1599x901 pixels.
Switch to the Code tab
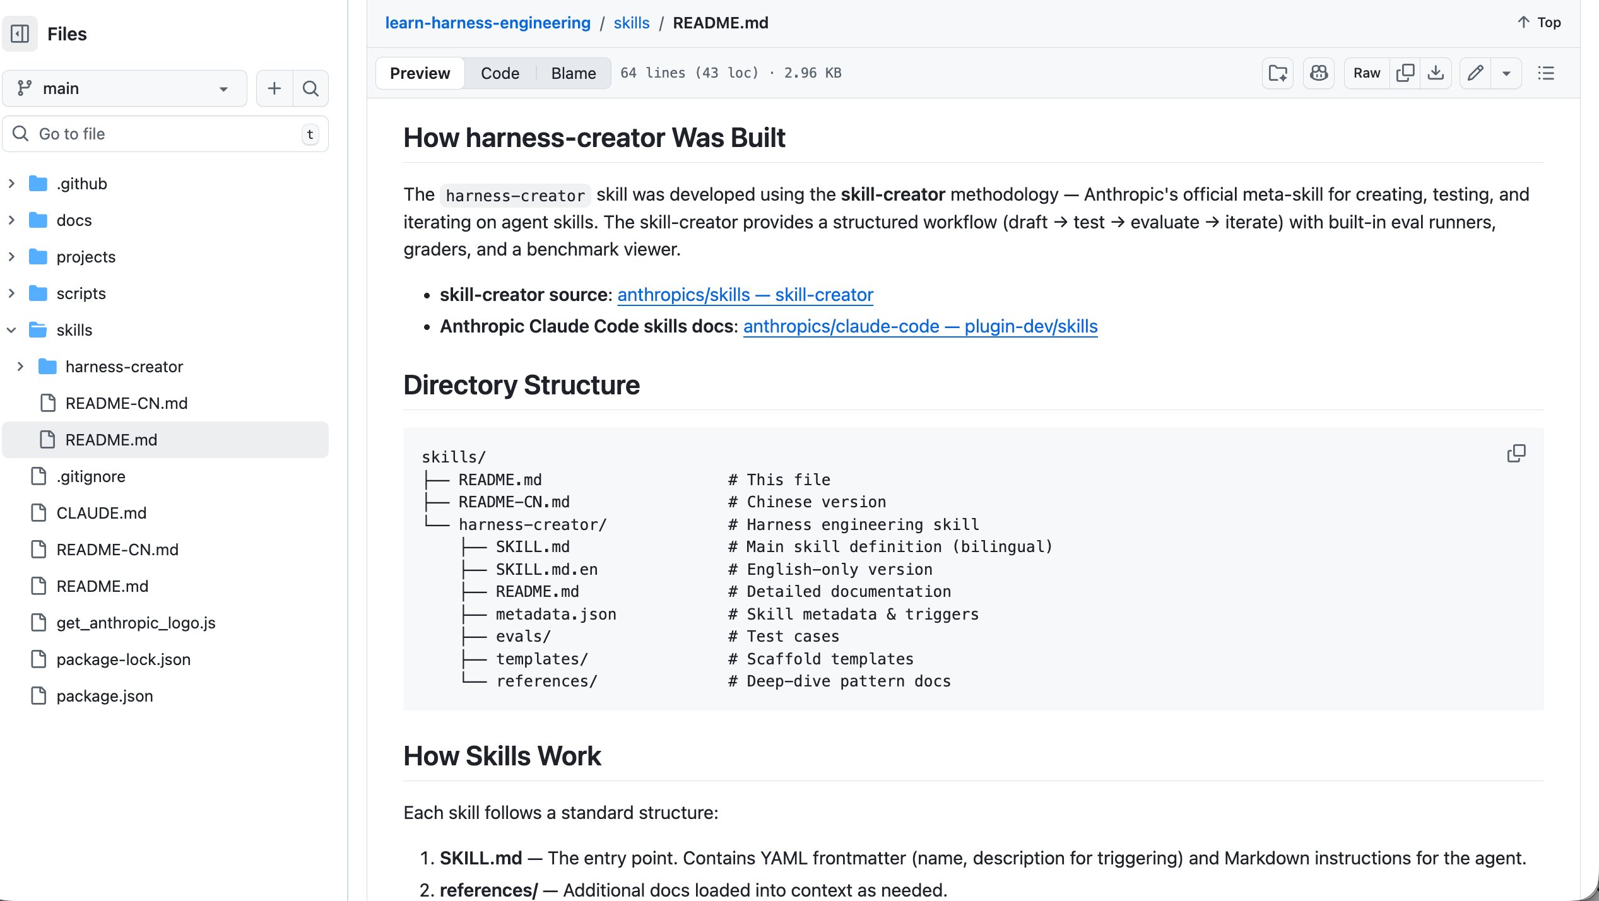(500, 73)
